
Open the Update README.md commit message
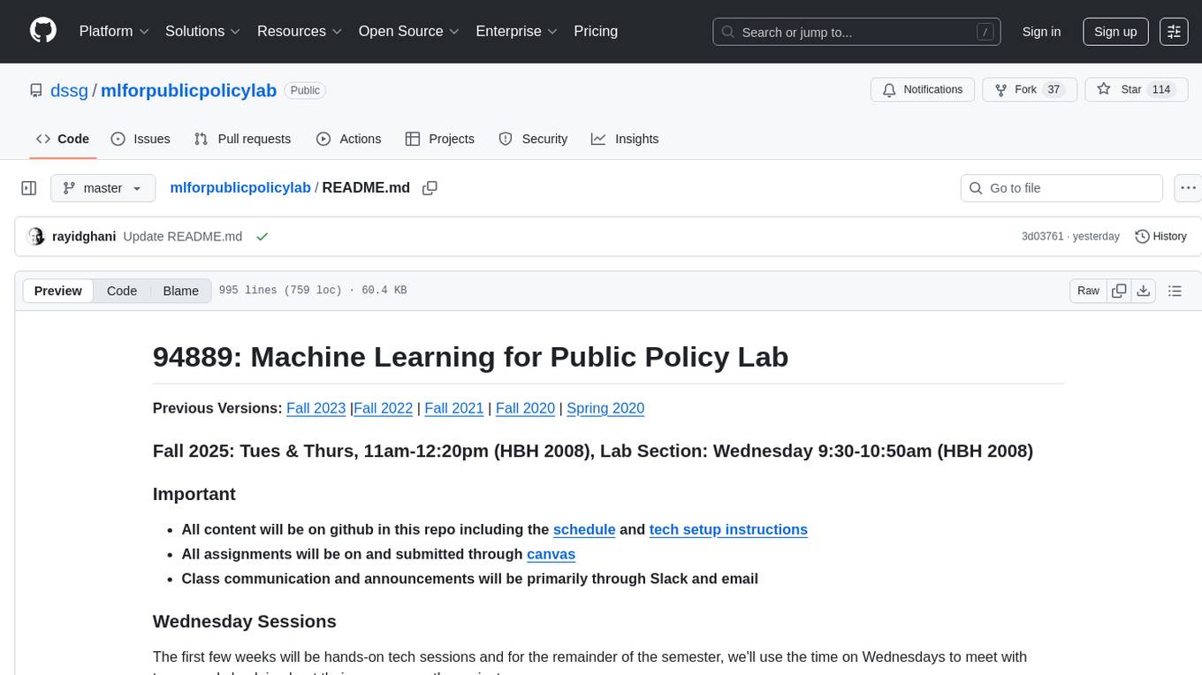[183, 237]
